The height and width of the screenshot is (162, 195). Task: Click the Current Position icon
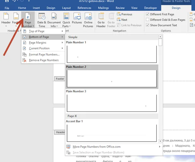pos(25,48)
